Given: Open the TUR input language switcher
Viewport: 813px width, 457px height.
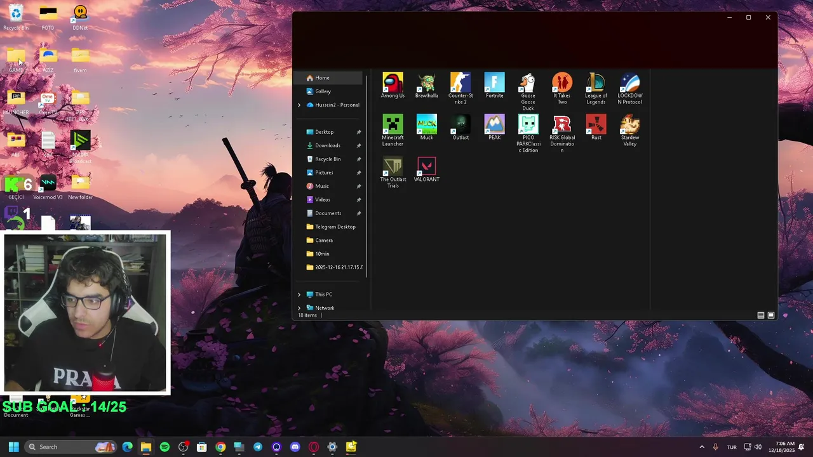Looking at the screenshot, I should click(x=732, y=447).
